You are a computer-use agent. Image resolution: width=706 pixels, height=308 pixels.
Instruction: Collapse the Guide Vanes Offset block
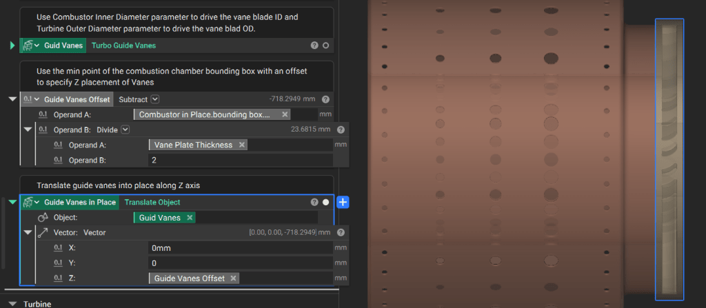12,99
